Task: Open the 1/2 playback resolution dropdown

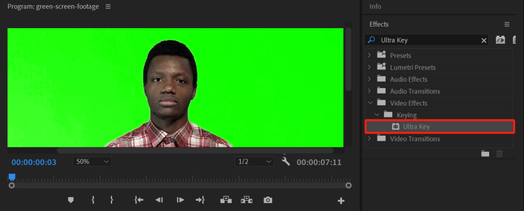Action: 254,162
